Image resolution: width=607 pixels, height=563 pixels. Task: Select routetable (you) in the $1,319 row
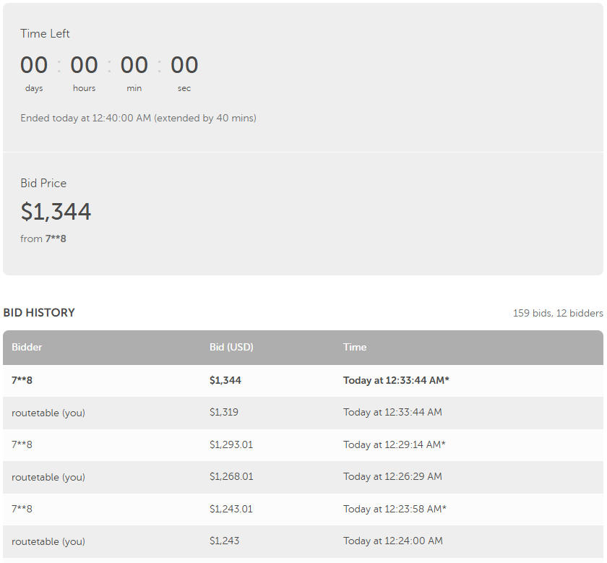48,412
